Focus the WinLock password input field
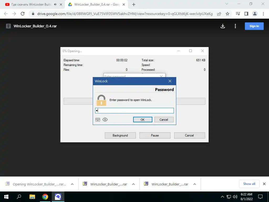Image resolution: width=269 pixels, height=202 pixels. pos(134,110)
